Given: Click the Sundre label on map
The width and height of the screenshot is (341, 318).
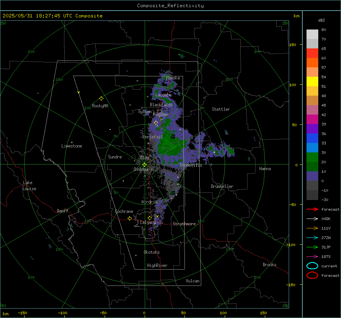Looking at the screenshot, I should (x=115, y=157).
